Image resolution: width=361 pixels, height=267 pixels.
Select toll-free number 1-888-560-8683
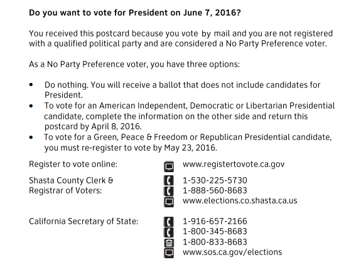pyautogui.click(x=215, y=190)
